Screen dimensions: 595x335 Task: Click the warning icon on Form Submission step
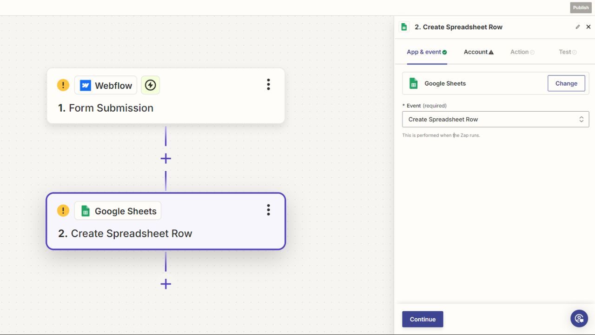coord(63,85)
